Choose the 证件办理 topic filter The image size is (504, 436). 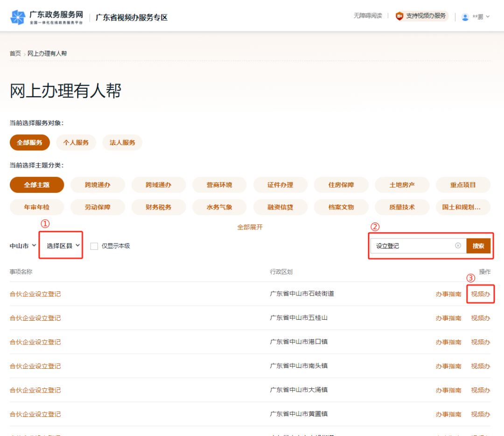coord(280,185)
